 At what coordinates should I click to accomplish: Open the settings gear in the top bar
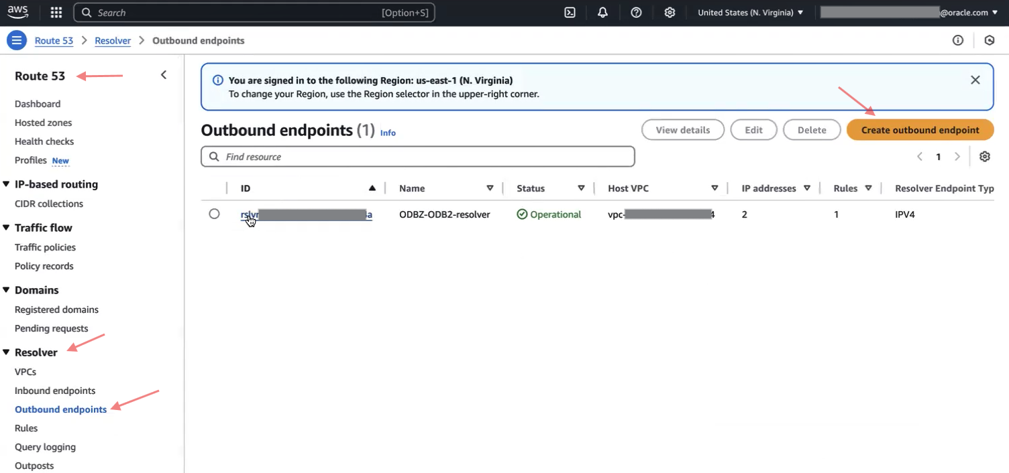(670, 12)
